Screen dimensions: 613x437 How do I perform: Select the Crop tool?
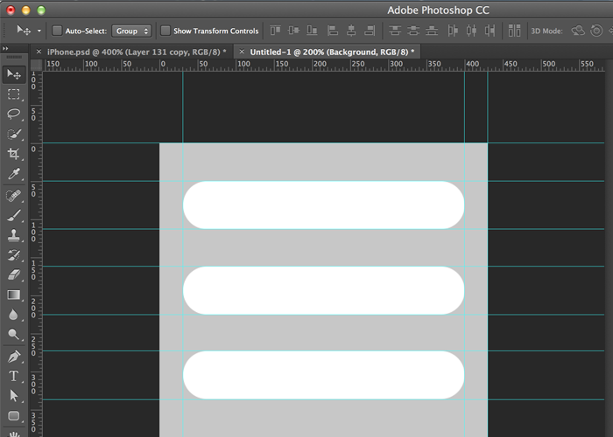(x=14, y=153)
